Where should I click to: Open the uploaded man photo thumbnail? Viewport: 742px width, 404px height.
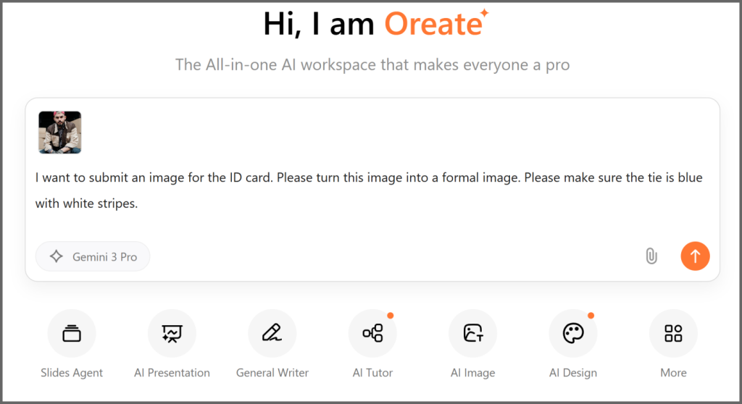[x=59, y=132]
